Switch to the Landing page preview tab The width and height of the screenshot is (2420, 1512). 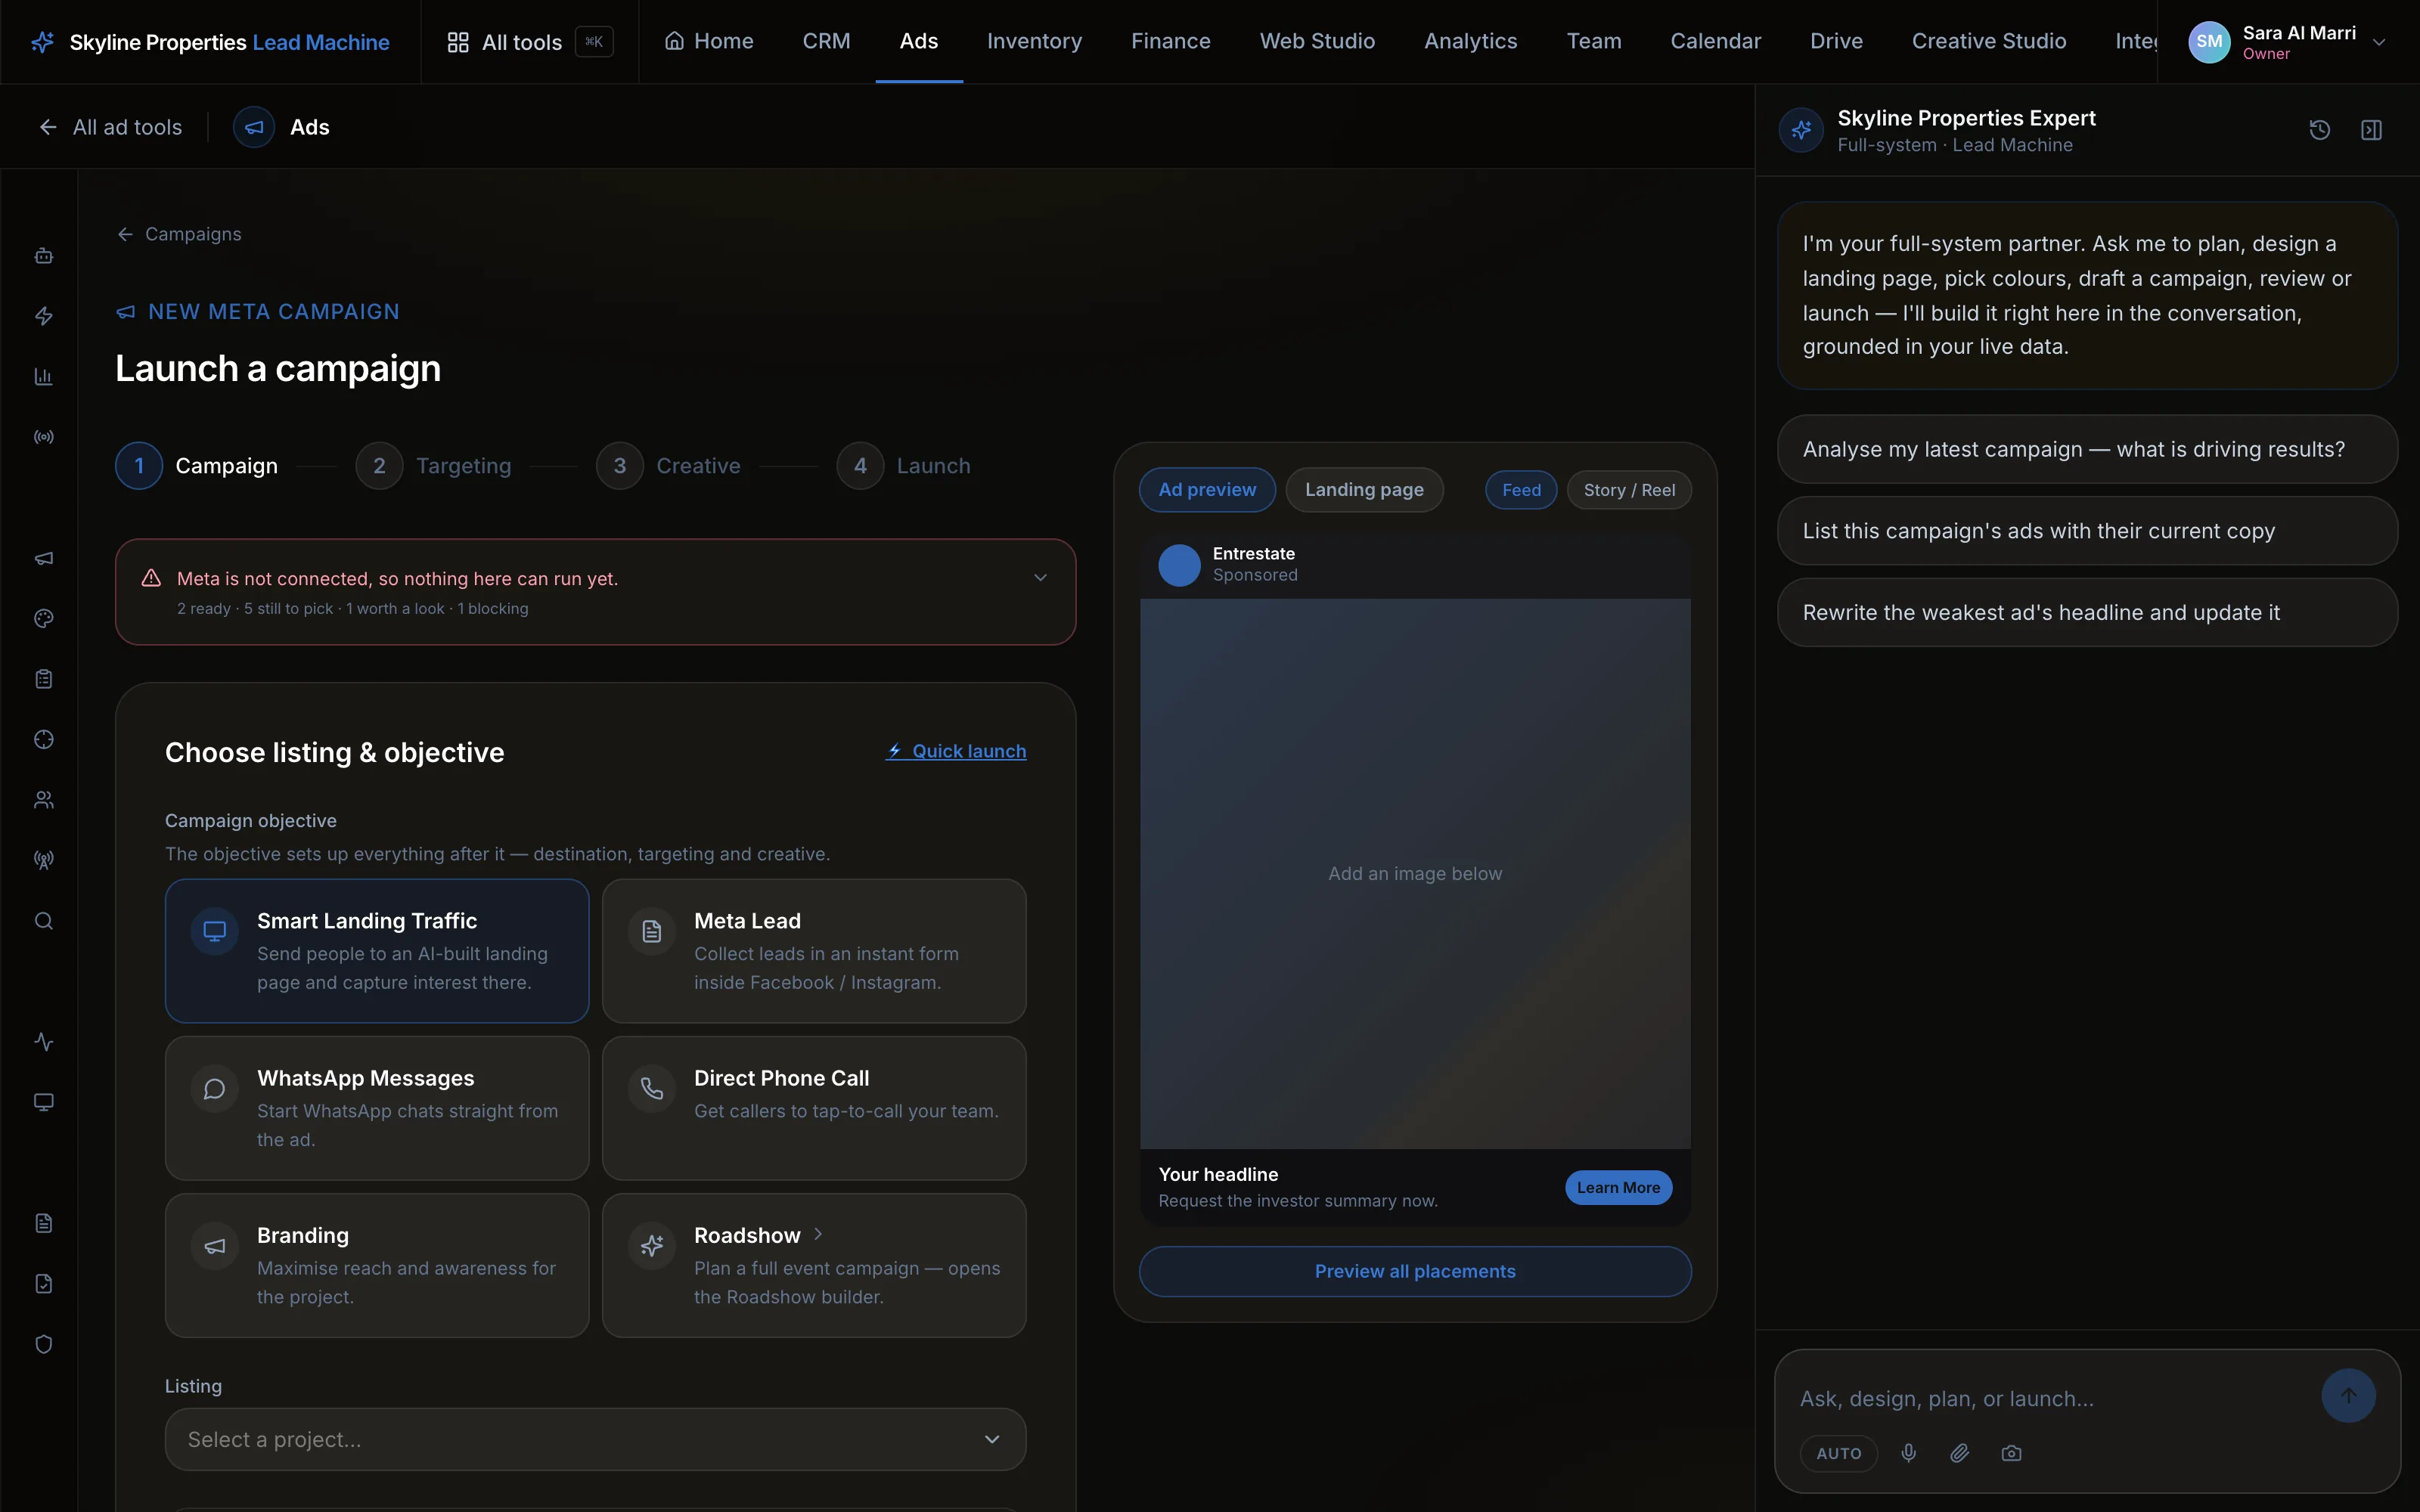click(1364, 490)
